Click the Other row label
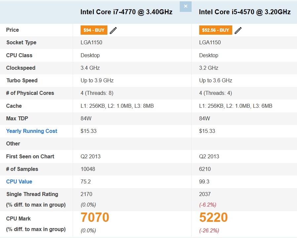 click(x=13, y=143)
